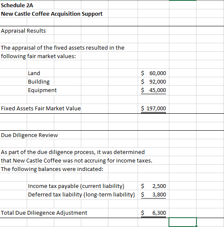
Task: Click the "Due Diligence Review" section label
Action: (x=29, y=135)
